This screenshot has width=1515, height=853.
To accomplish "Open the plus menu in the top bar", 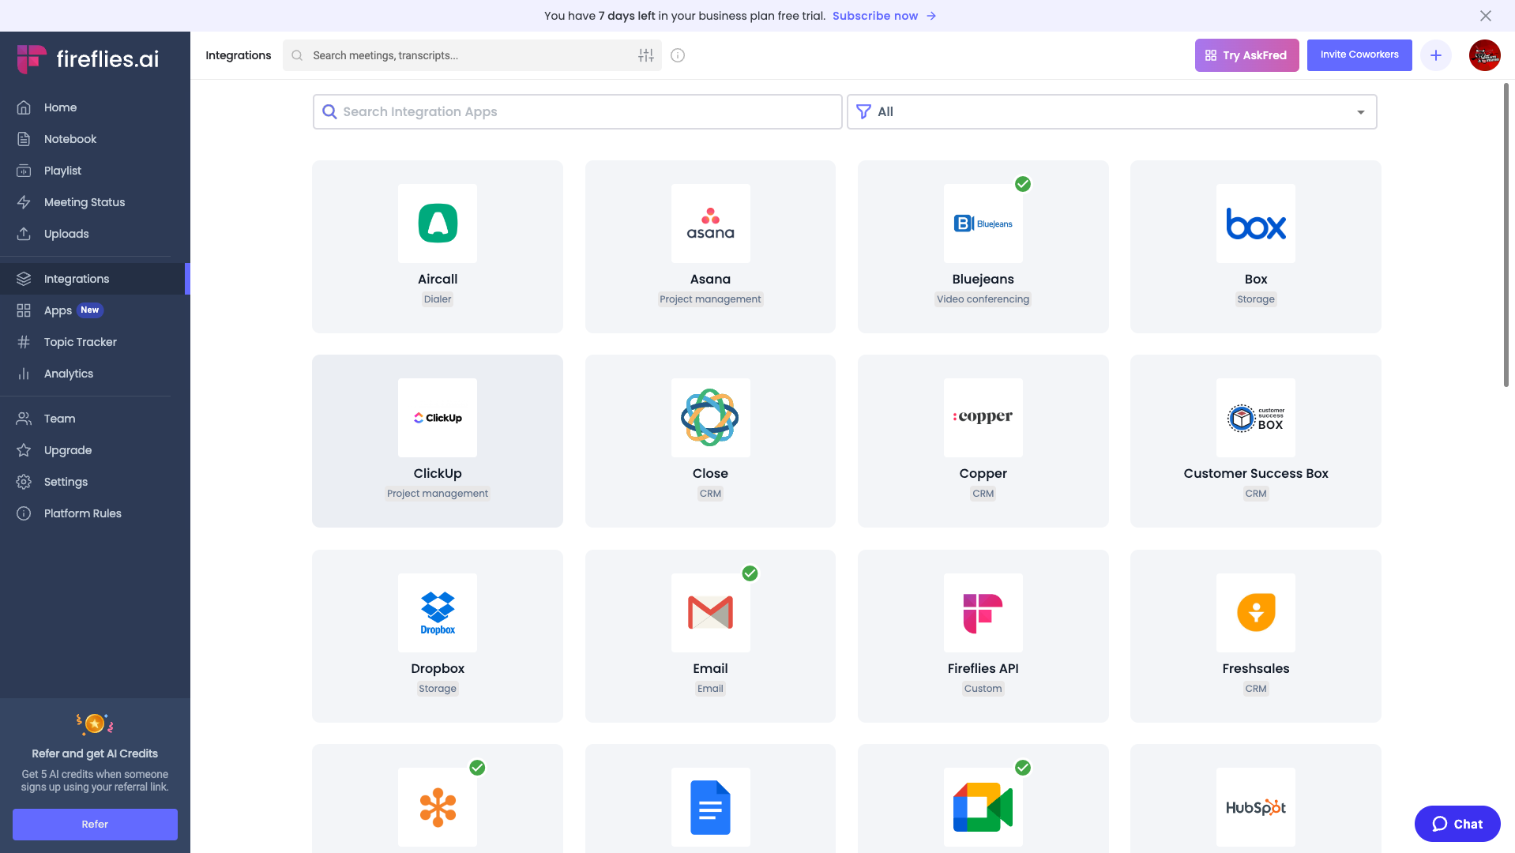I will (1436, 55).
